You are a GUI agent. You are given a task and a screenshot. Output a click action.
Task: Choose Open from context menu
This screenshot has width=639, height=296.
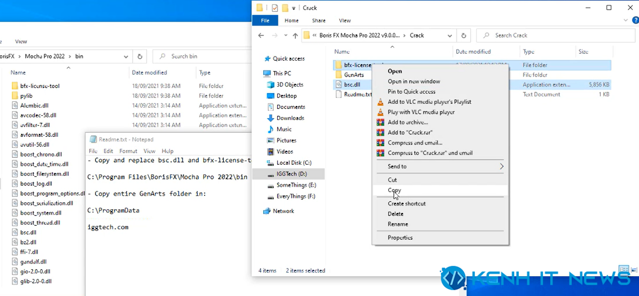(x=440, y=71)
